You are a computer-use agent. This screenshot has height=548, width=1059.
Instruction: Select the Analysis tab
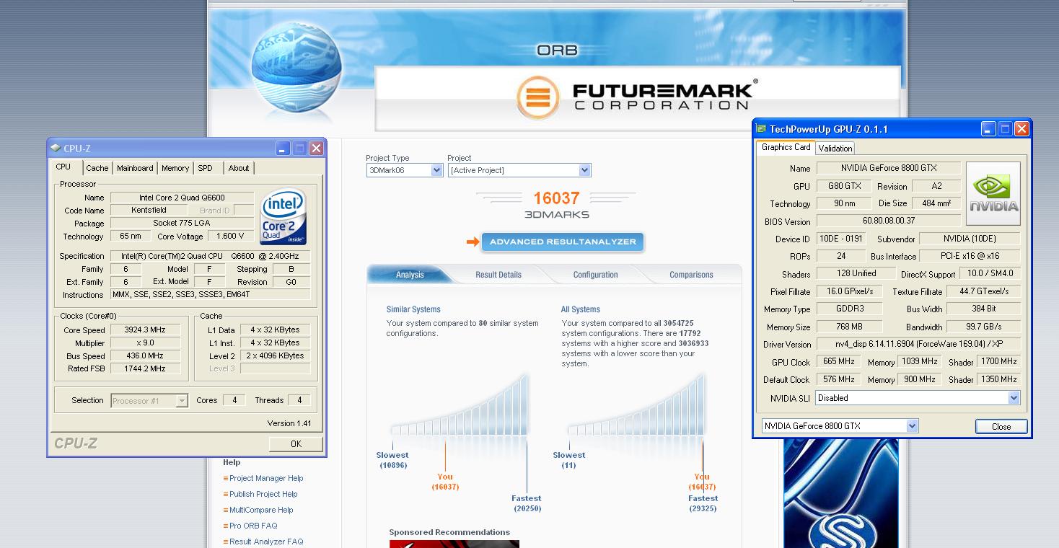click(x=410, y=275)
